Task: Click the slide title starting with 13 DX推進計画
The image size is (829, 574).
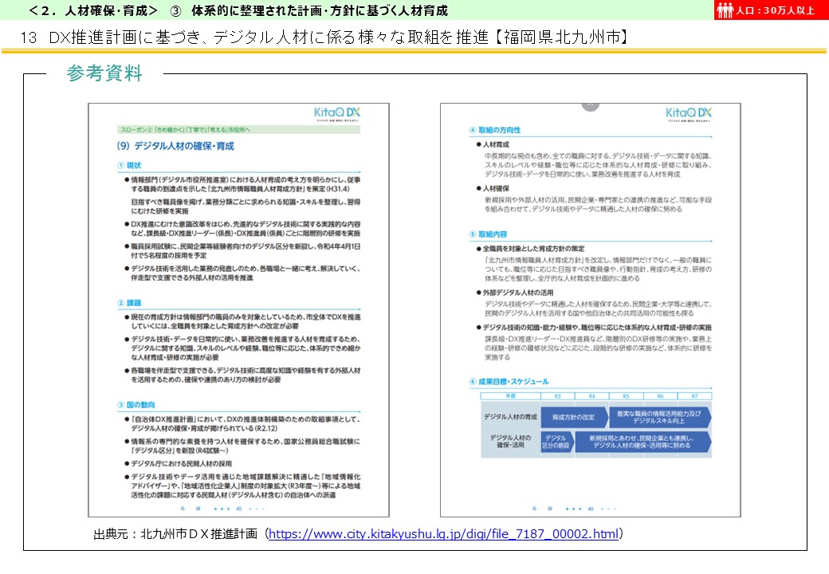Action: 324,37
